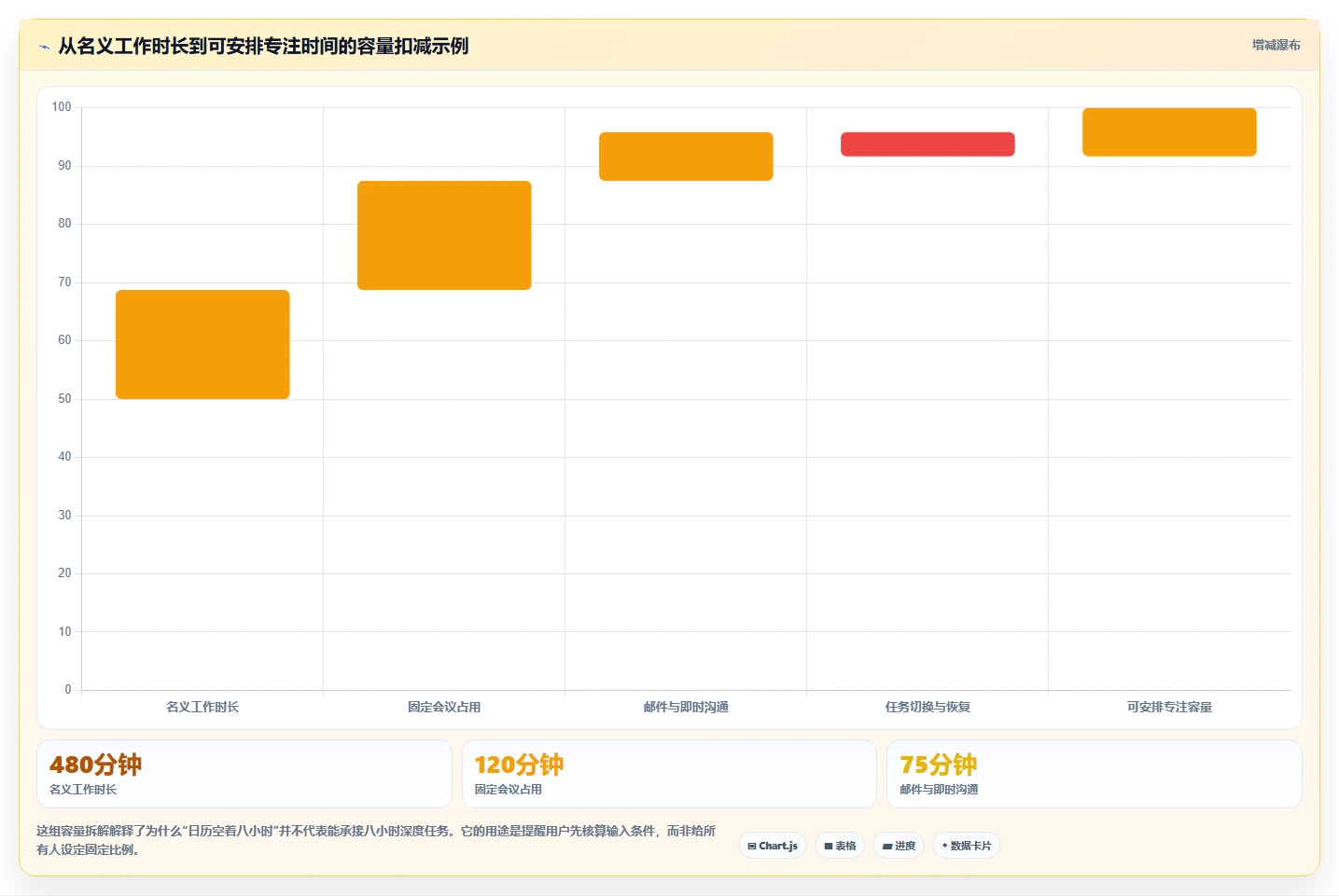
Task: Click the orange 名义工作时长 bar
Action: click(202, 344)
